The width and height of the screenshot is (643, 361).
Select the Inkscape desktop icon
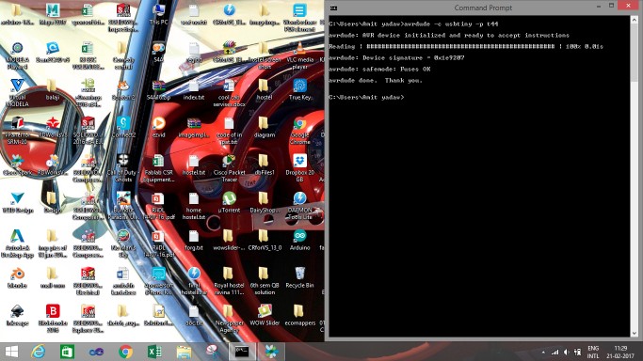[17, 316]
